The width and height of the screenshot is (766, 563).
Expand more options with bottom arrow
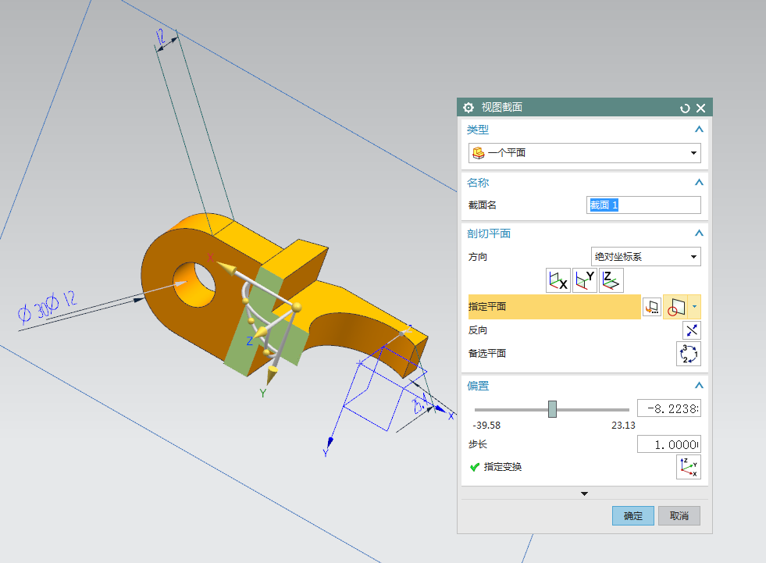tap(584, 494)
